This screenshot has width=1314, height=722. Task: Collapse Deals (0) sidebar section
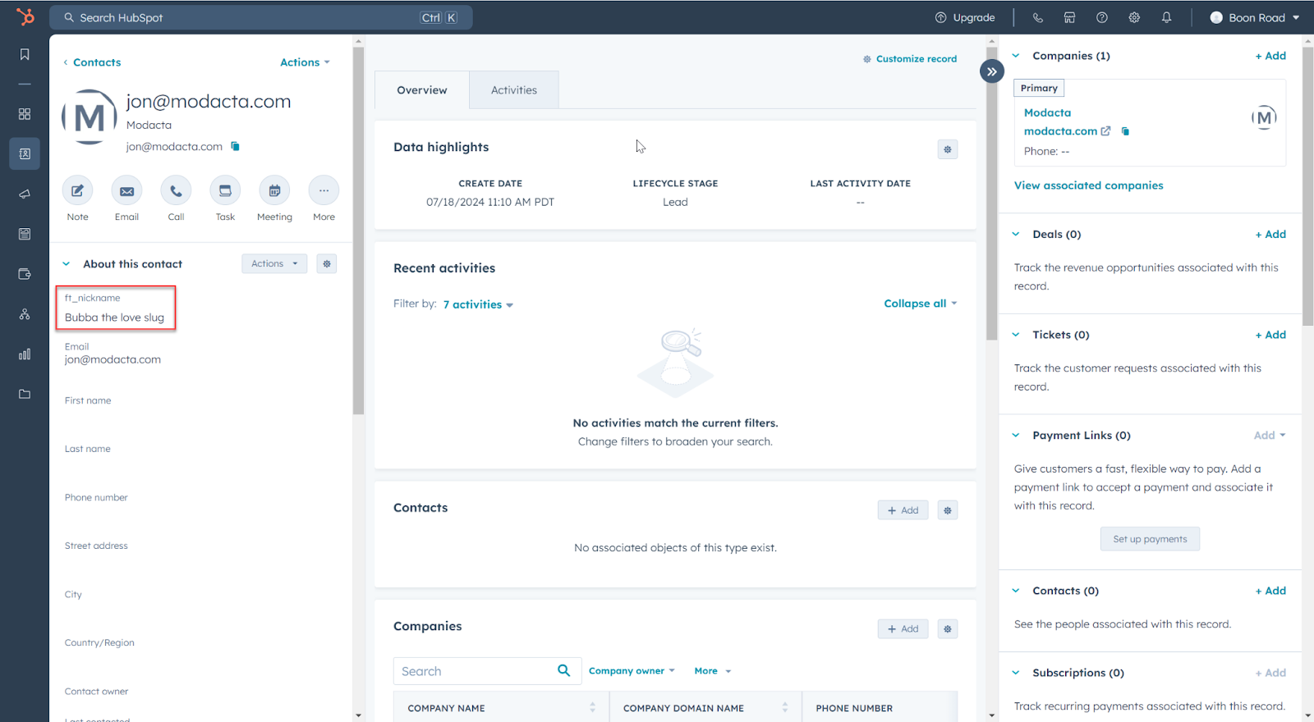(x=1016, y=234)
